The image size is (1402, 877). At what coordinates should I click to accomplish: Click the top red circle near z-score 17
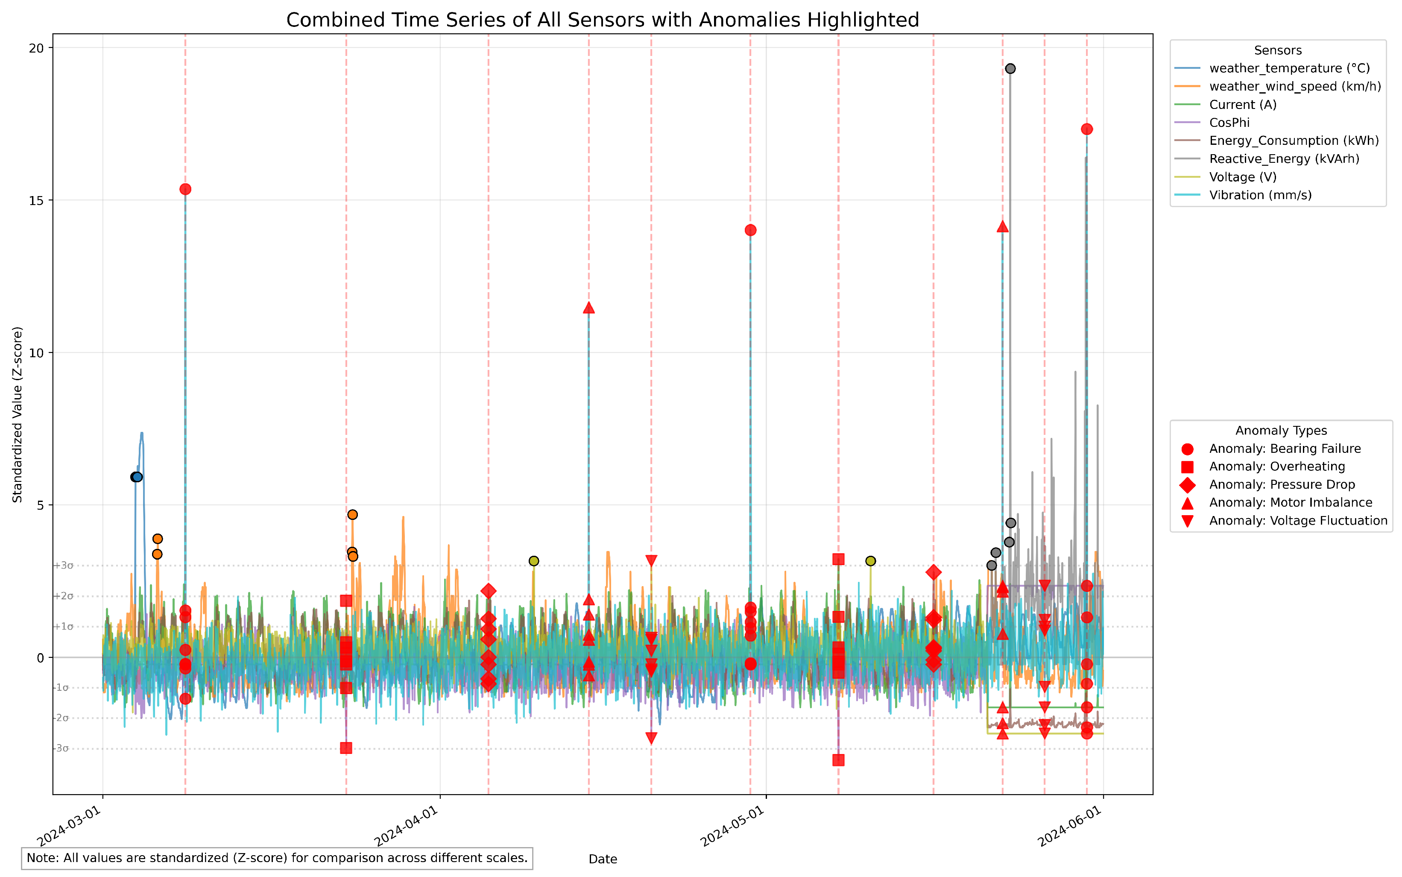pos(1086,129)
